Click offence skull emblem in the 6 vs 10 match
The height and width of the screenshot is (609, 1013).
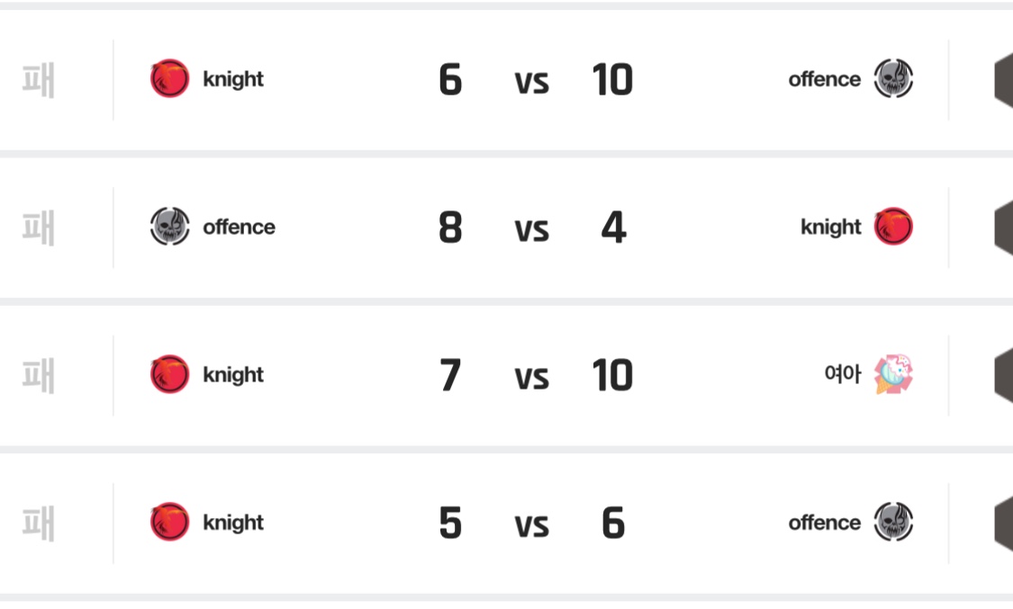(x=893, y=79)
